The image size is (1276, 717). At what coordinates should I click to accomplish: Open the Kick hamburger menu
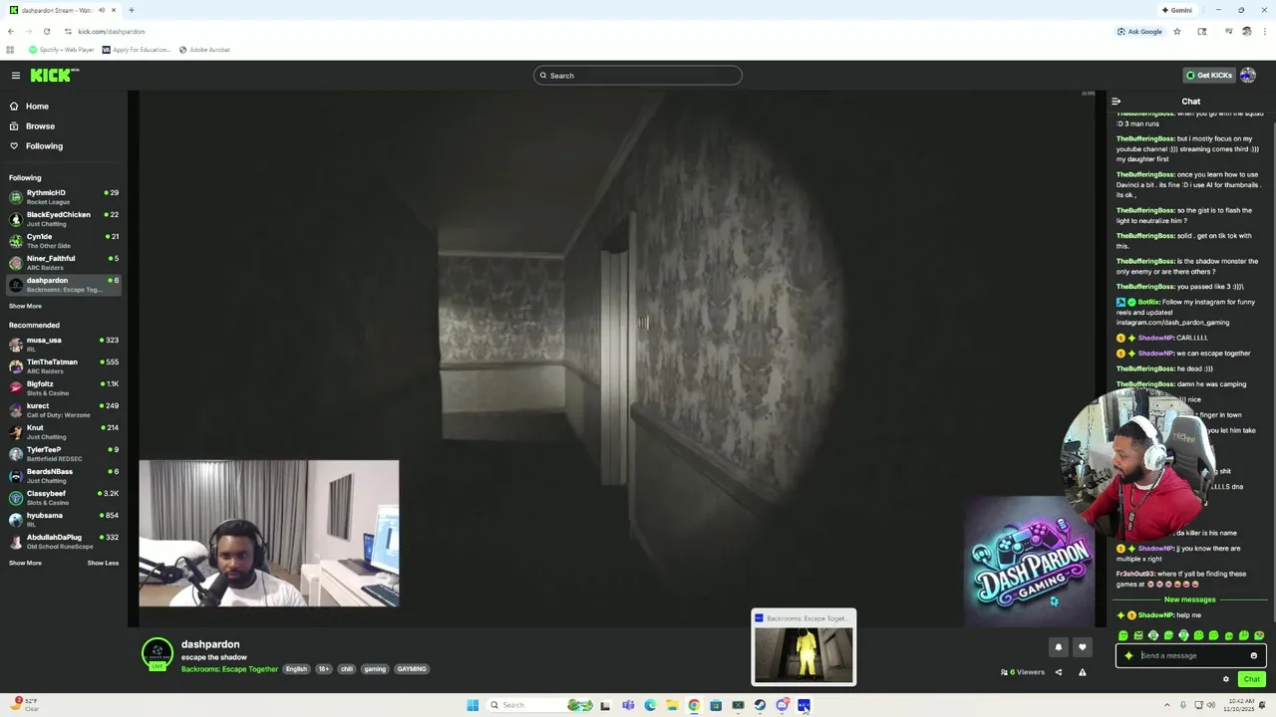click(15, 76)
